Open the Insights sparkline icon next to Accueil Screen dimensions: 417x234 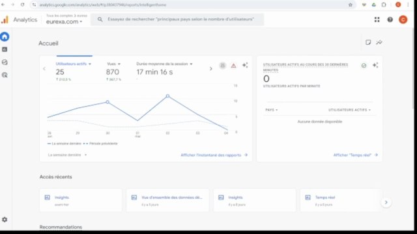click(x=379, y=42)
